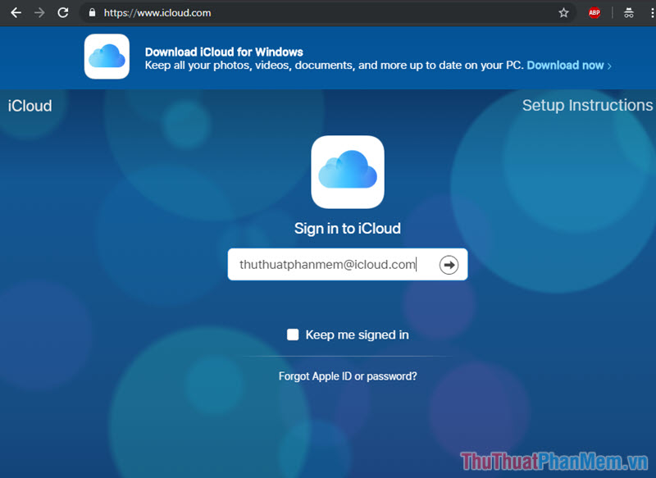The image size is (656, 478).
Task: Submit the Apple ID using the arrow button
Action: coord(449,264)
